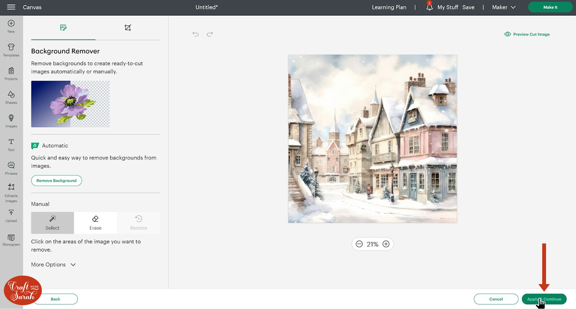Open the Images library icon
This screenshot has width=576, height=309.
[11, 120]
